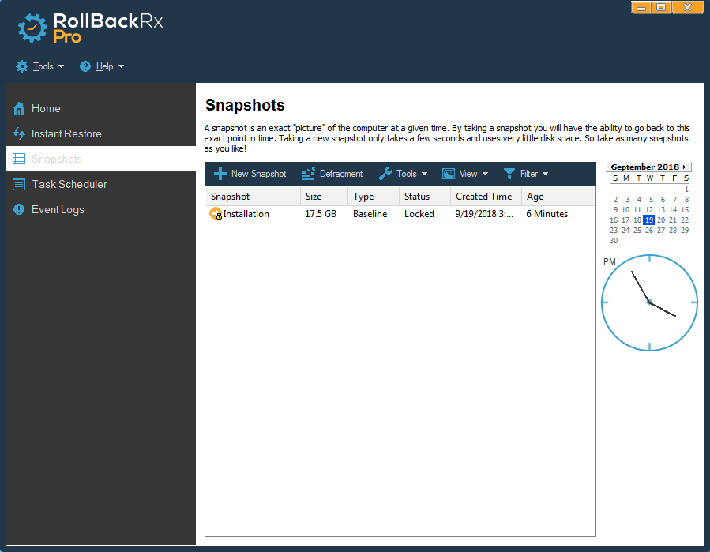710x552 pixels.
Task: Sort by the Age column header
Action: (549, 197)
